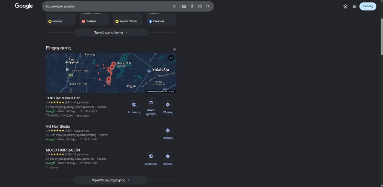Open the Χρυσός Οδηγός site card
The width and height of the screenshot is (383, 187).
coord(128,19)
